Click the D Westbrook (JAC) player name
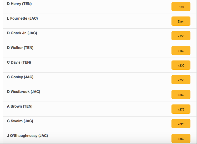The width and height of the screenshot is (197, 144). tap(23, 92)
